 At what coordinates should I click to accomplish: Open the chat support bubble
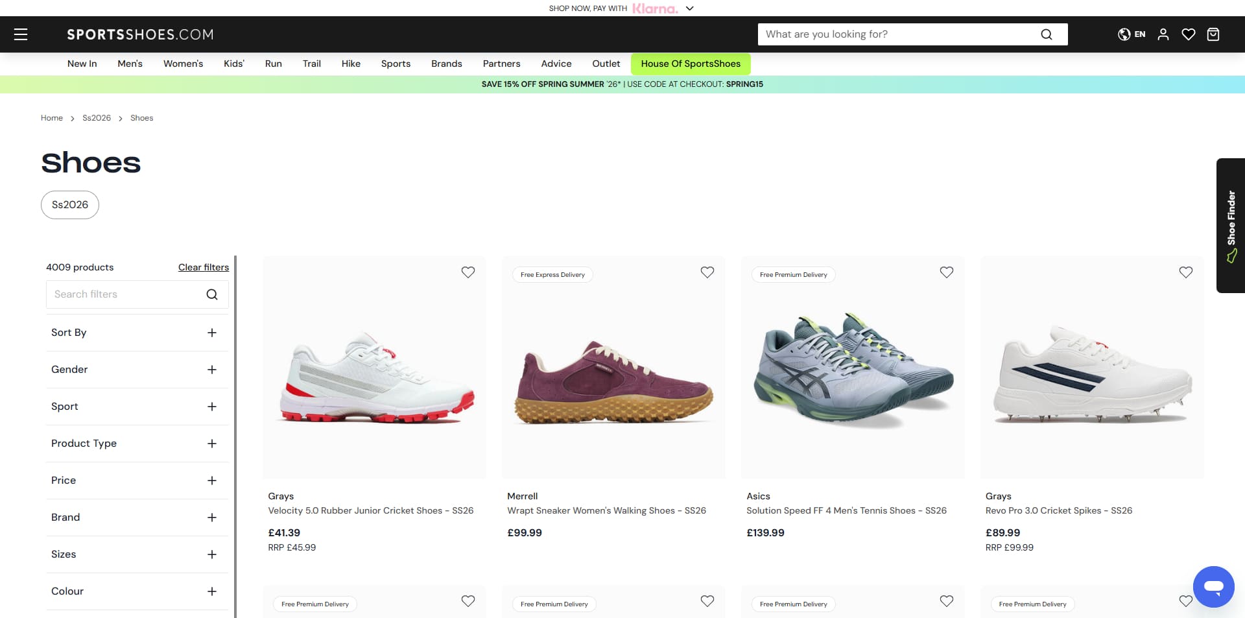click(1213, 587)
